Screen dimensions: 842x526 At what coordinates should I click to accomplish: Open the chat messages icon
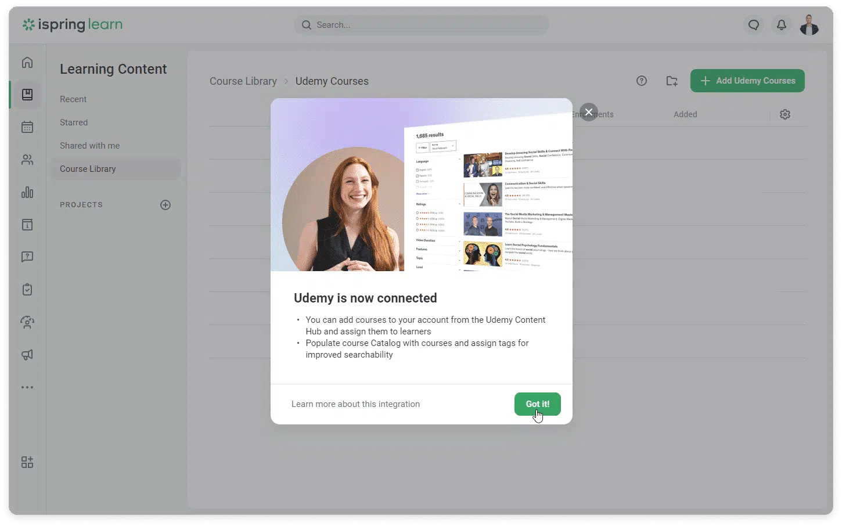754,25
